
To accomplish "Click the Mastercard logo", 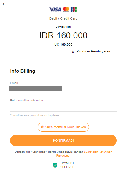I will tap(66, 10).
